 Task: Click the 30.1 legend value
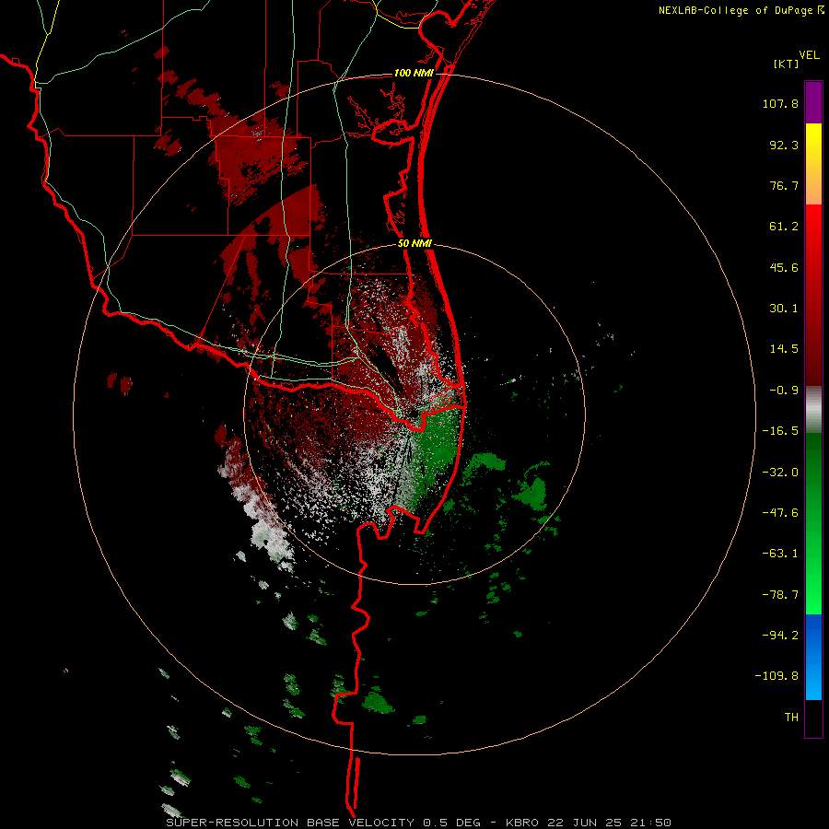click(784, 309)
